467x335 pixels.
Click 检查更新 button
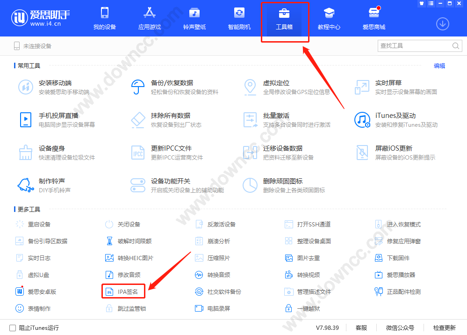pyautogui.click(x=444, y=328)
